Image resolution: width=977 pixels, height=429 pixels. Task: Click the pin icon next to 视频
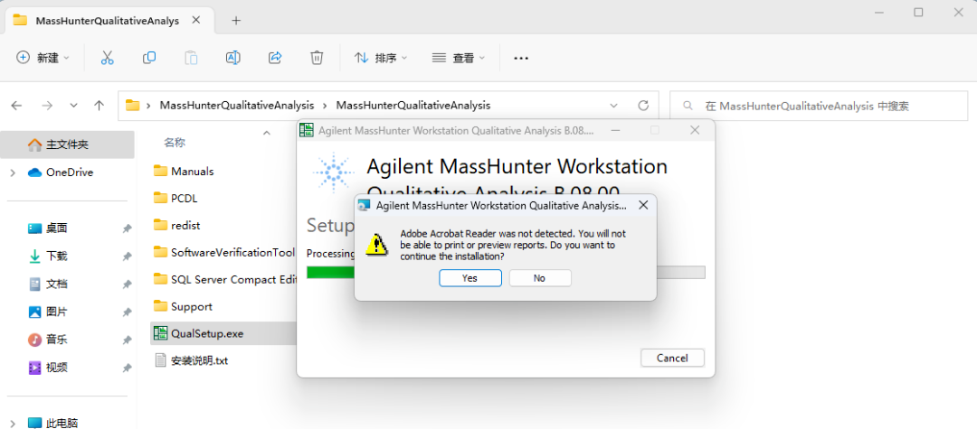[128, 368]
